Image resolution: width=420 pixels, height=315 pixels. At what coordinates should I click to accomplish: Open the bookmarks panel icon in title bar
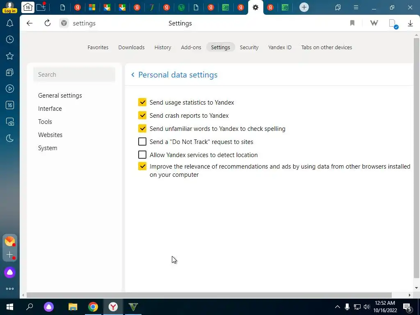[x=338, y=7]
